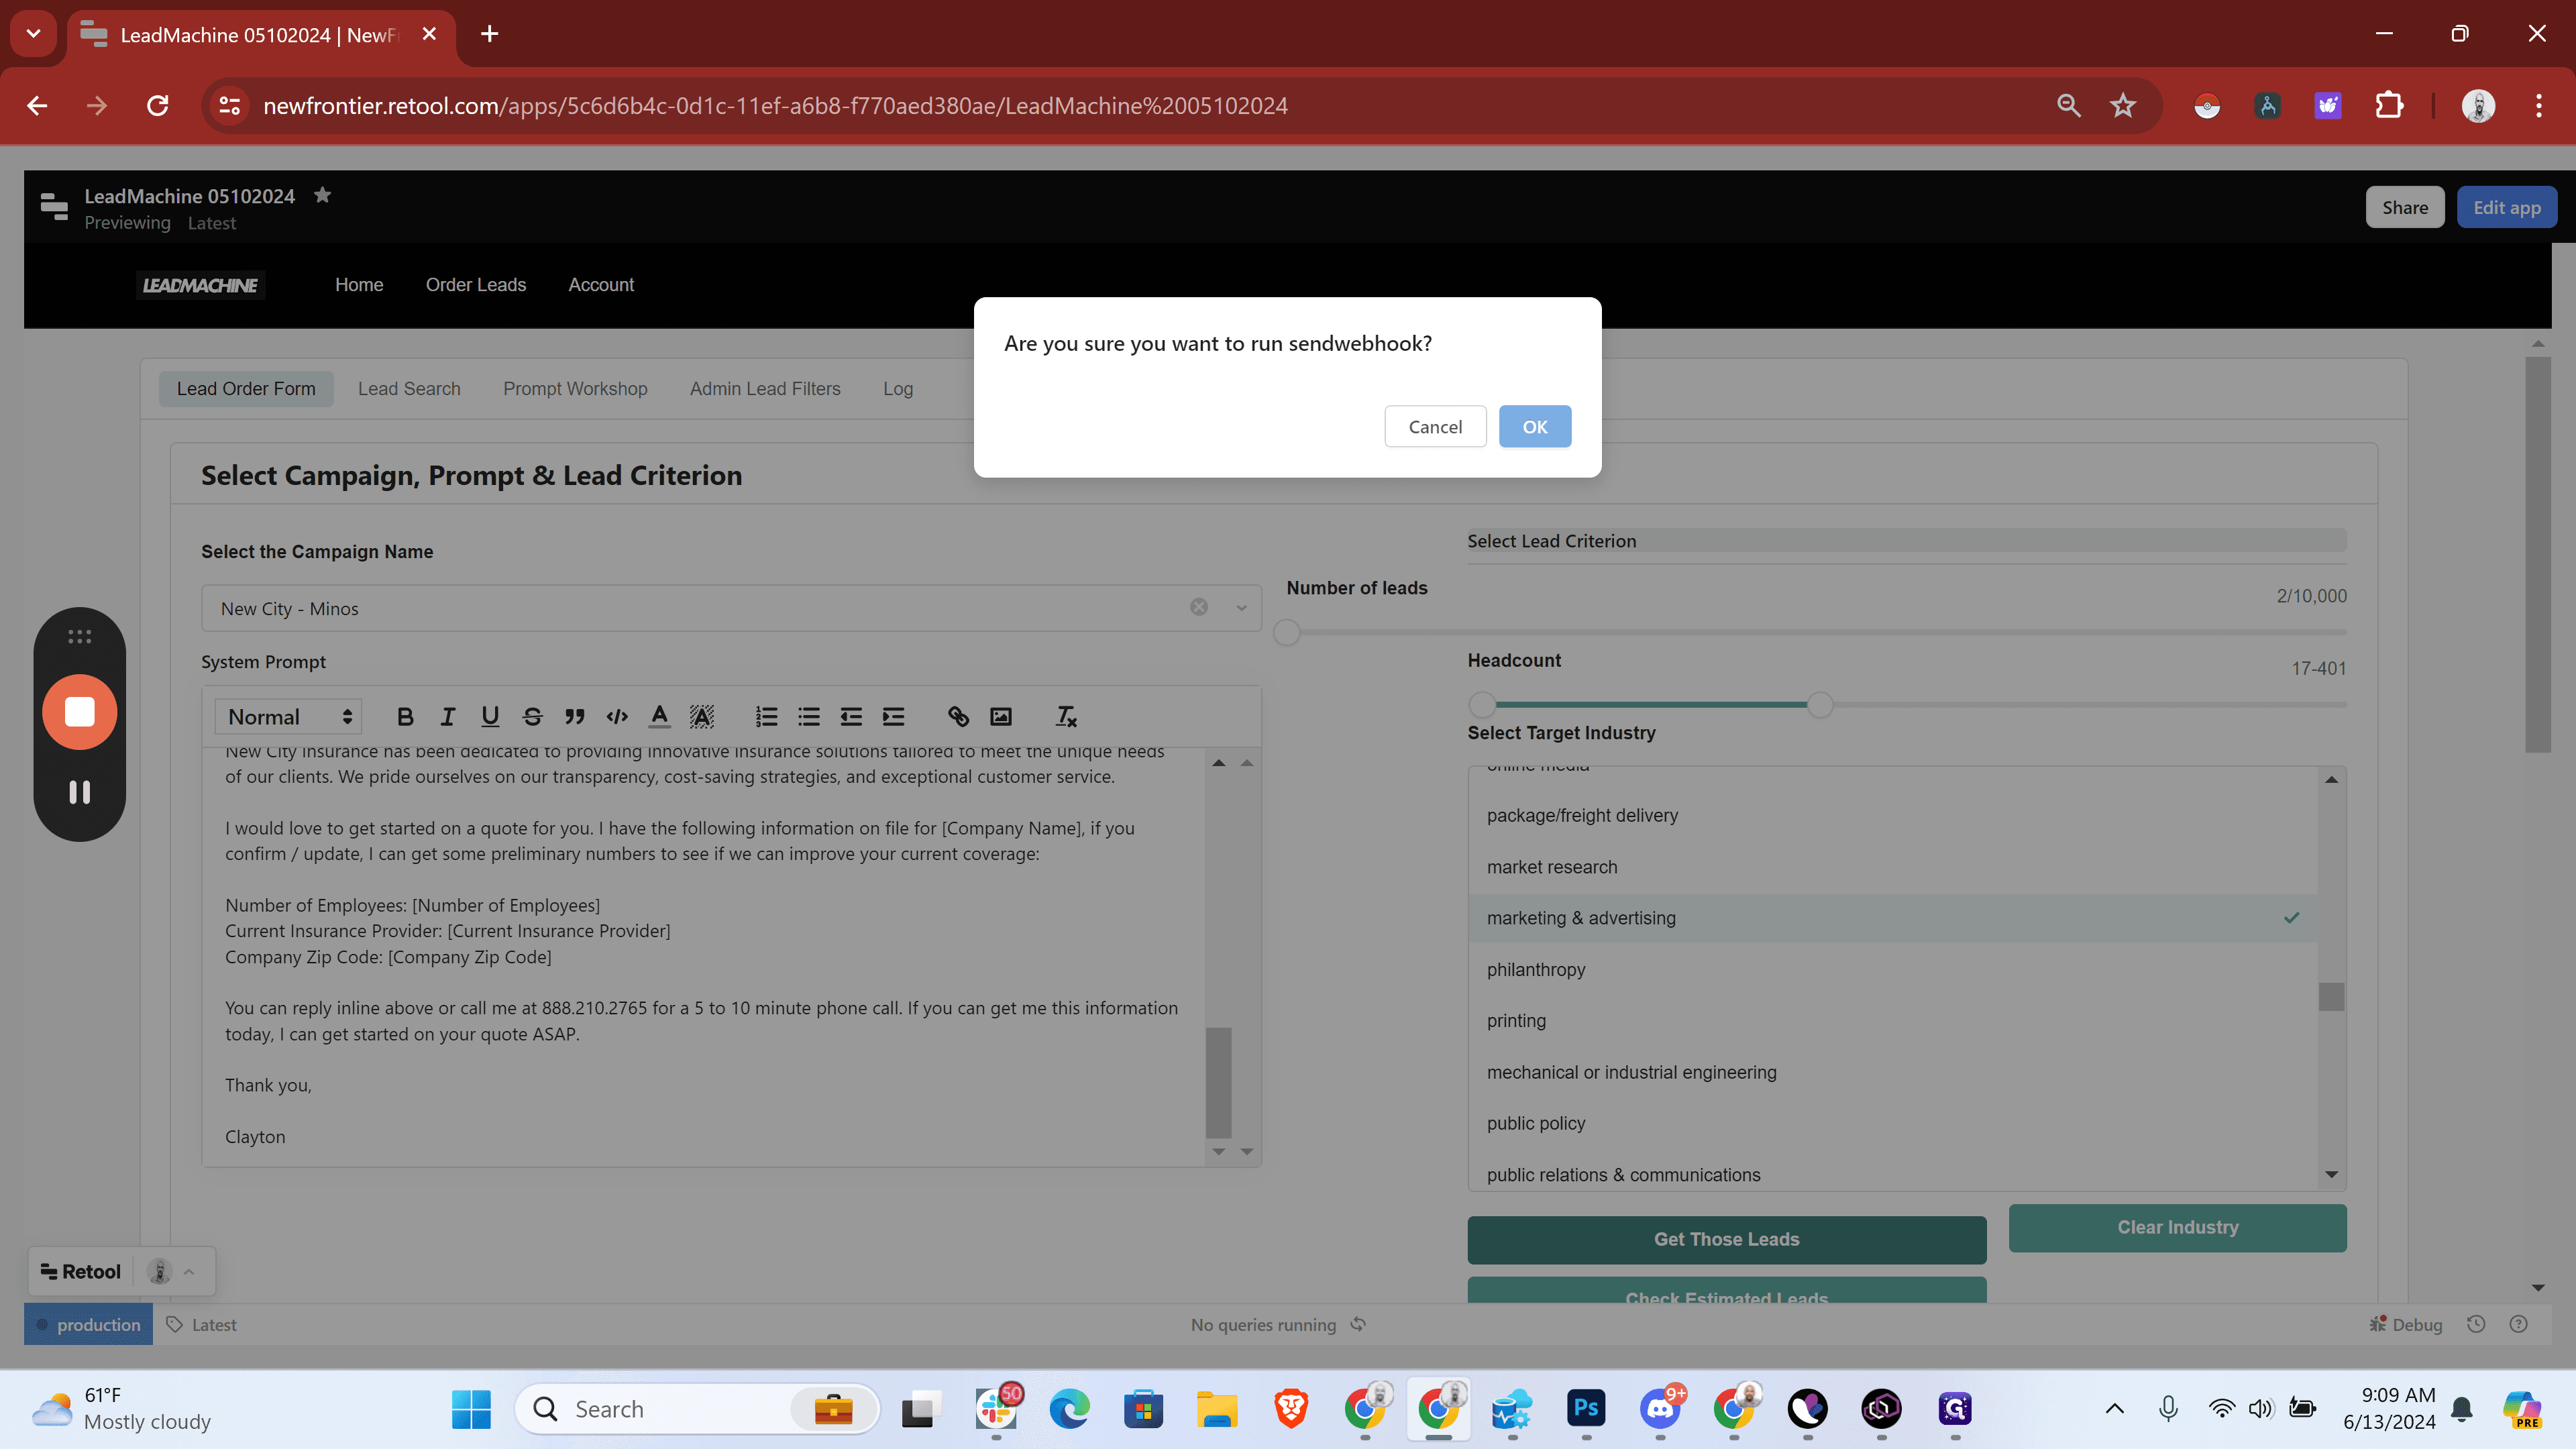Viewport: 2576px width, 1449px height.
Task: Clear formatting with the Tx icon
Action: 1066,716
